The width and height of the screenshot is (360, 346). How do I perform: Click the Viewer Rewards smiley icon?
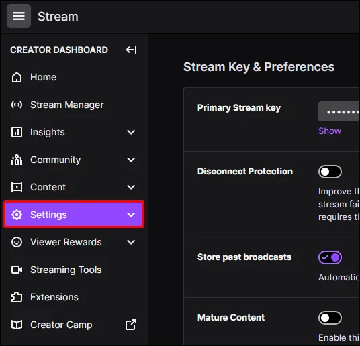17,242
